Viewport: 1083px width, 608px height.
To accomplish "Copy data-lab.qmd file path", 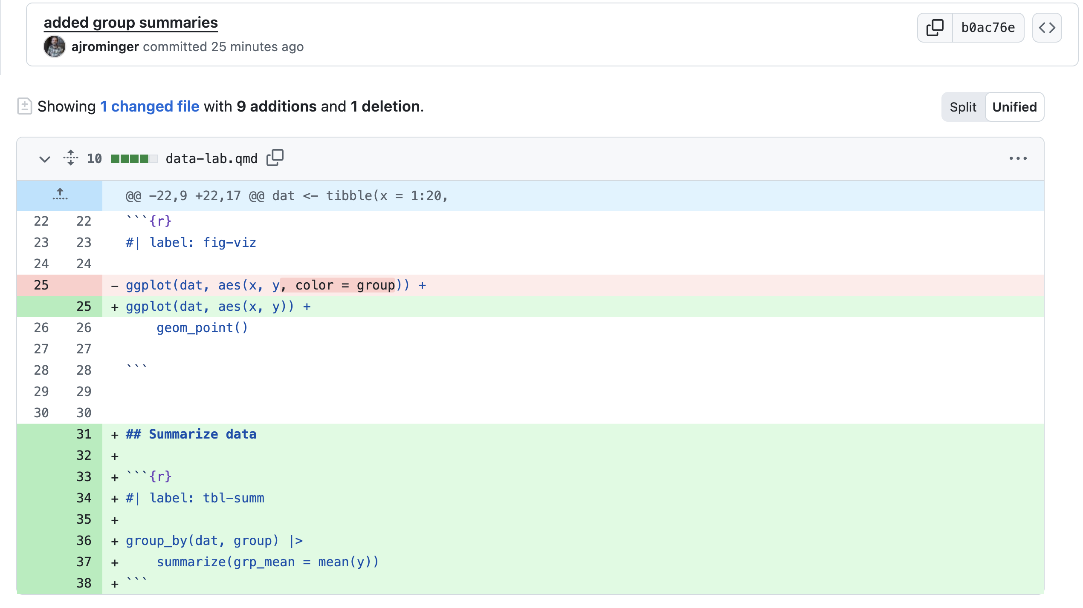I will [x=275, y=158].
